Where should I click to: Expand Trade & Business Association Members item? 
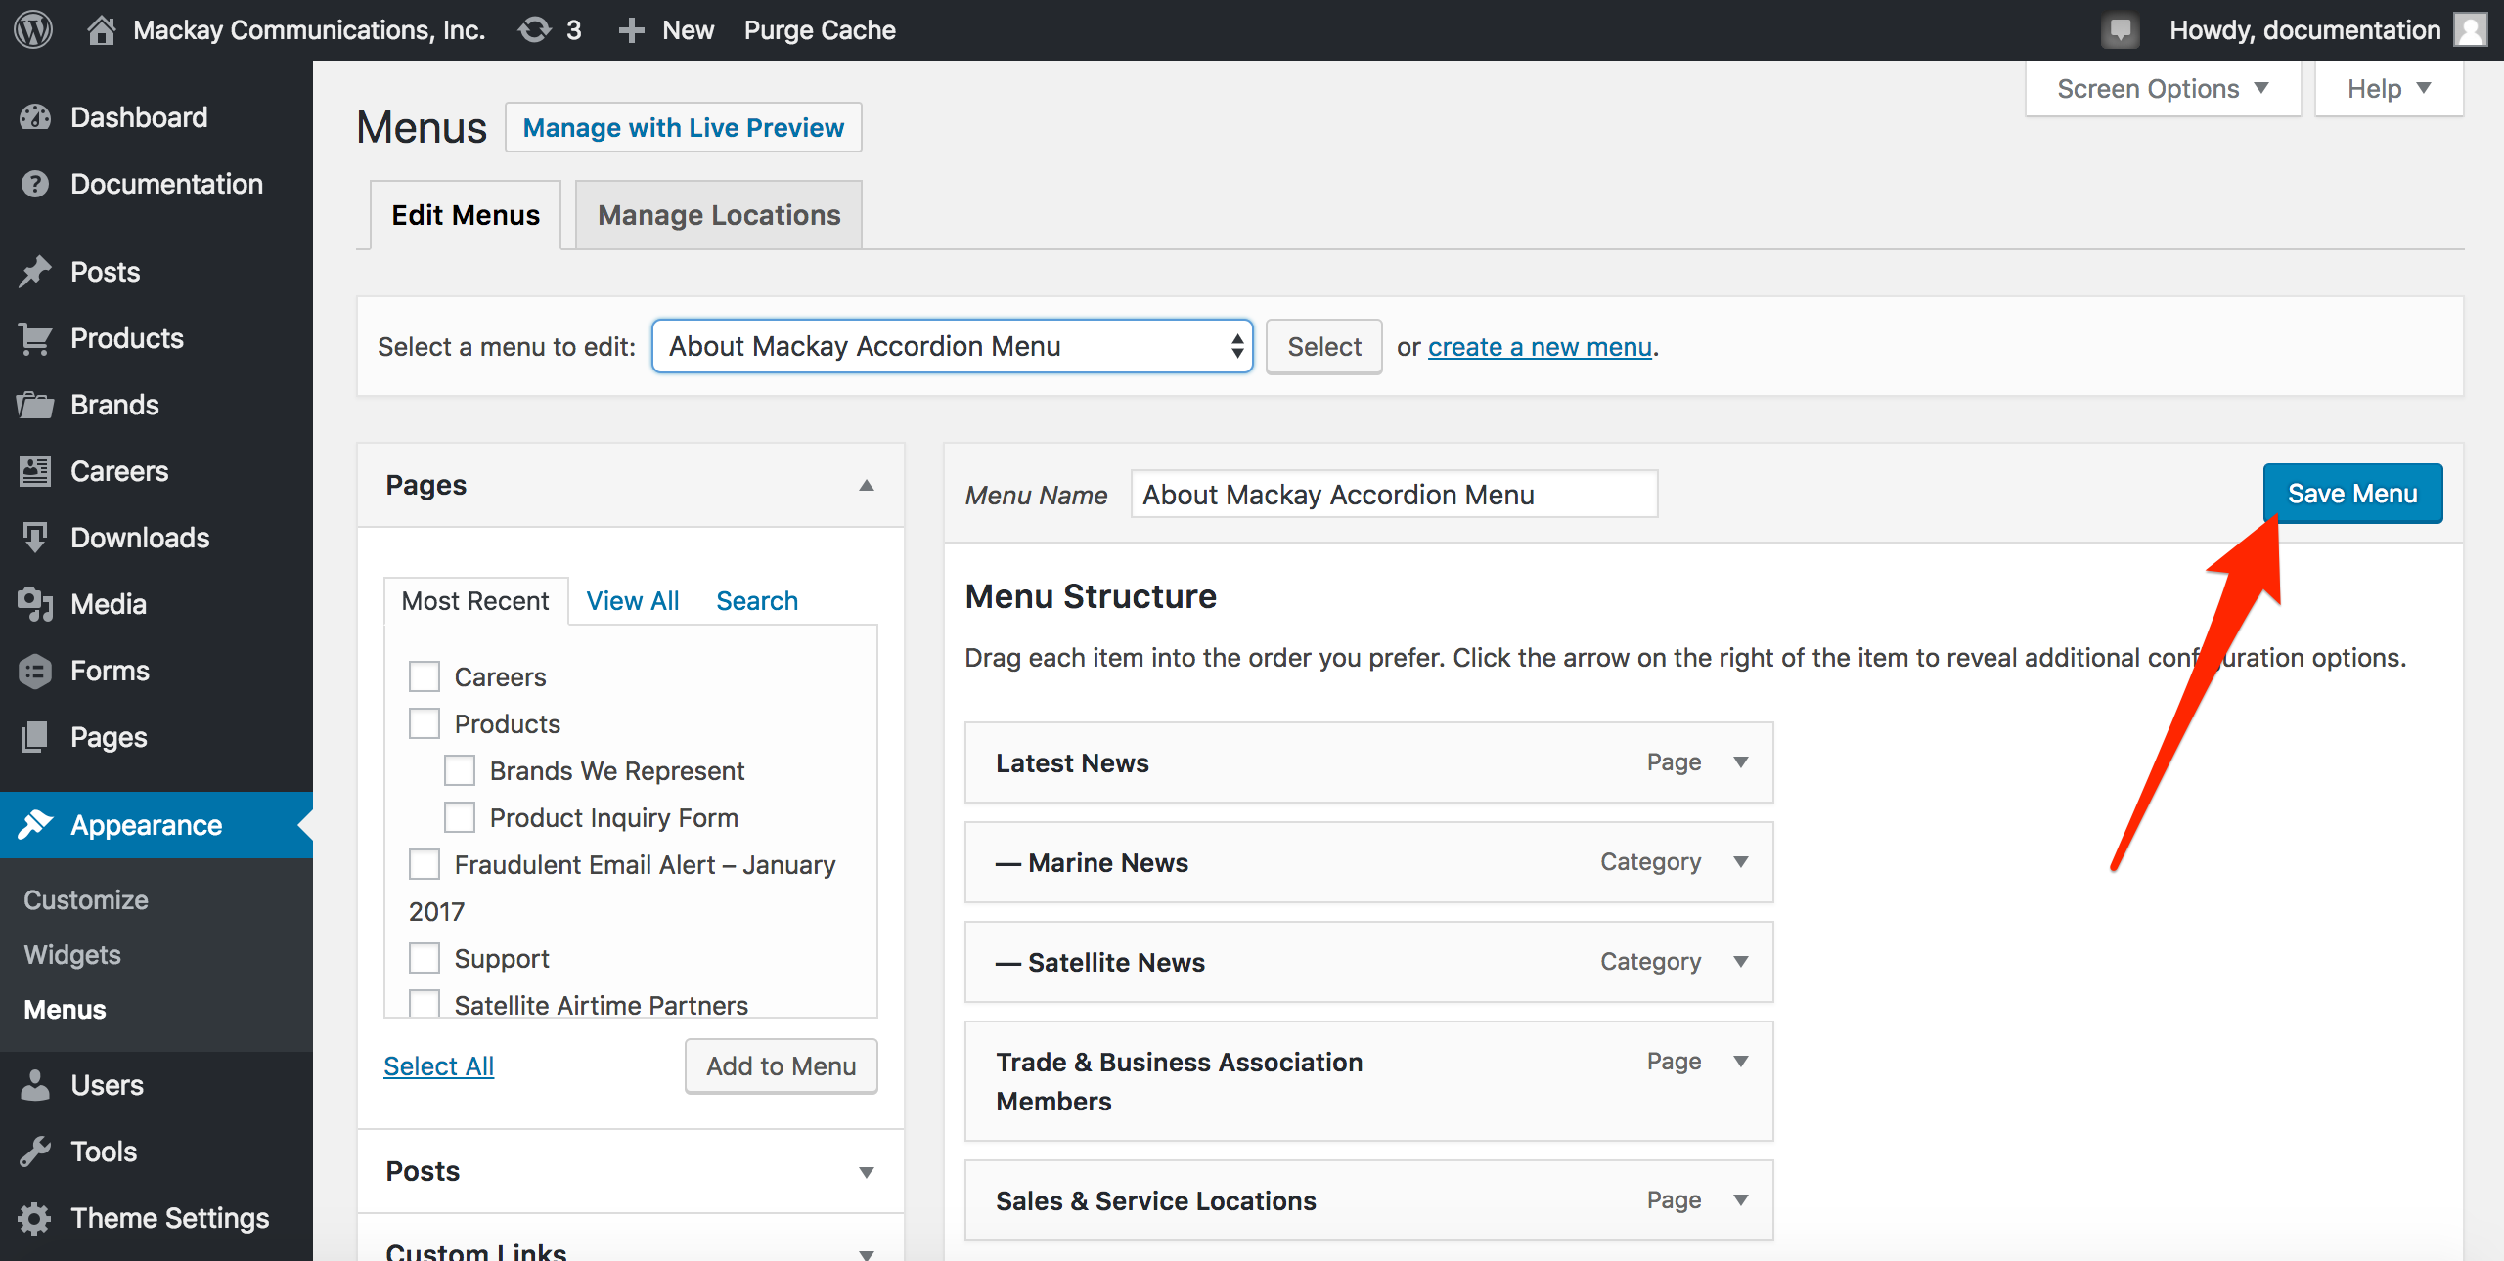[1741, 1062]
